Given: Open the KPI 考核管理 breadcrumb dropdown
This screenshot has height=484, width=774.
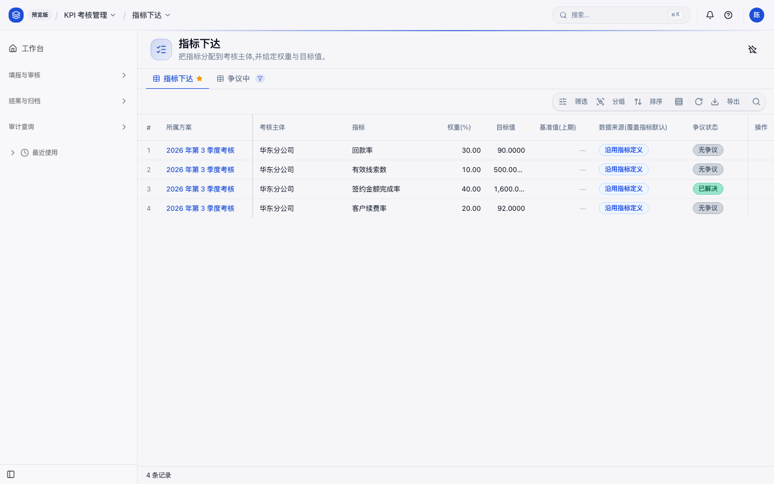Looking at the screenshot, I should point(90,15).
